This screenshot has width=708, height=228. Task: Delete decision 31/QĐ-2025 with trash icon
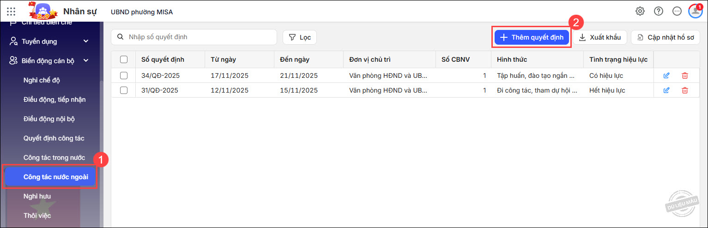(x=684, y=90)
